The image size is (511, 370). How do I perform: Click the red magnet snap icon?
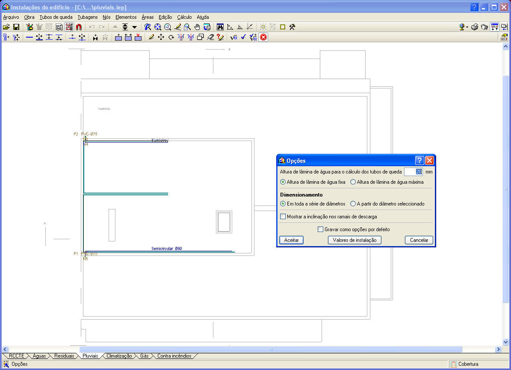coord(79,27)
